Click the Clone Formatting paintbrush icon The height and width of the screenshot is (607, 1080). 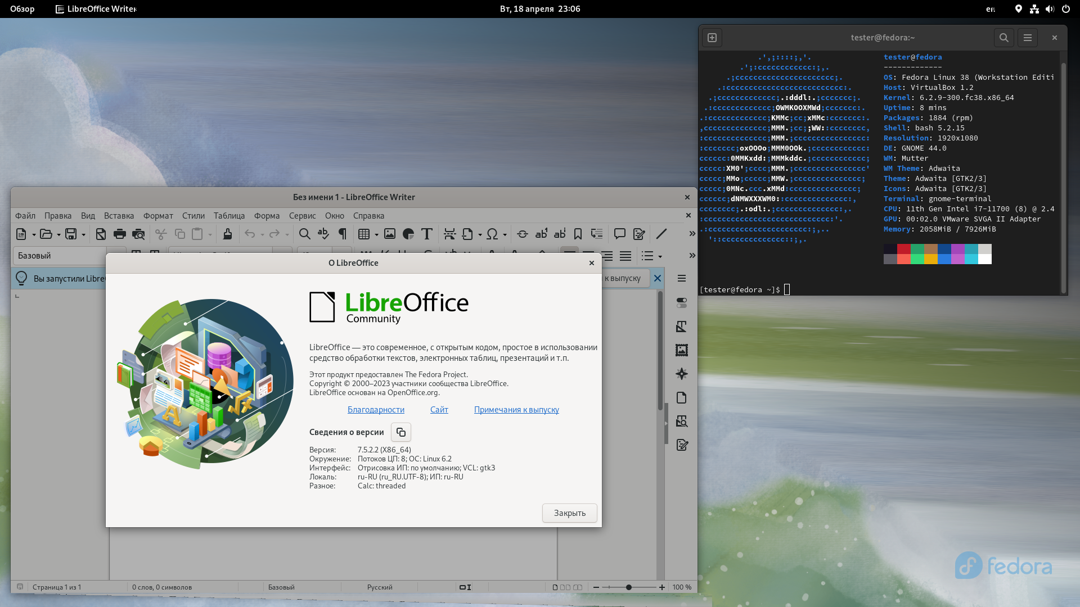click(x=227, y=234)
